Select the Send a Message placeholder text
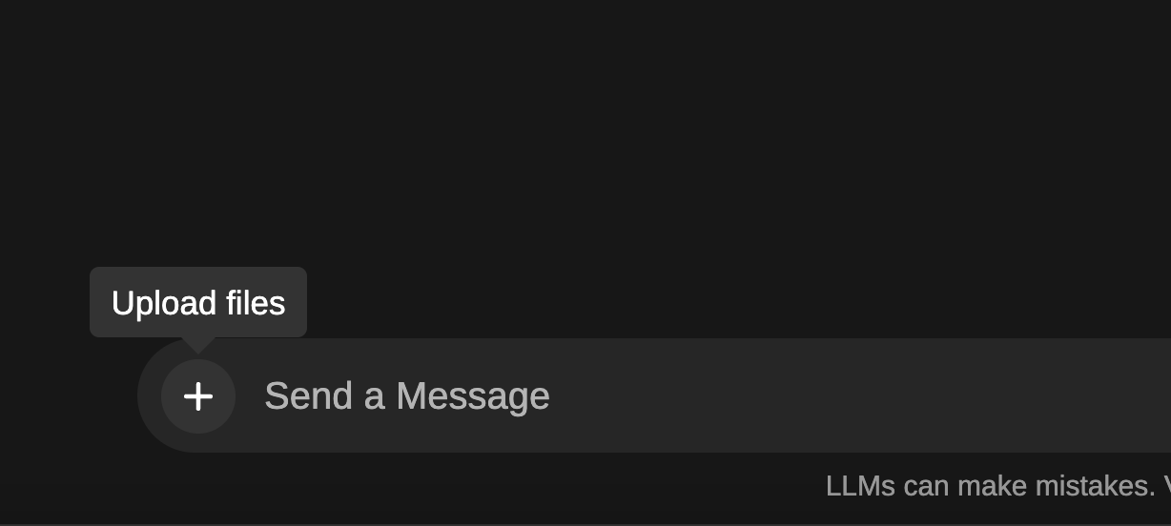Screen dimensions: 1171x526 click(407, 396)
